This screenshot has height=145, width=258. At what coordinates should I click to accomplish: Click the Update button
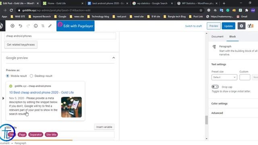coord(229,26)
